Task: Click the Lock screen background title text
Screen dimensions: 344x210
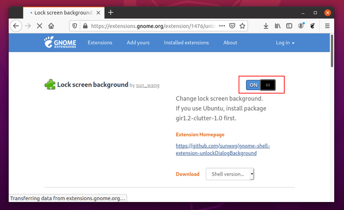Action: (x=92, y=84)
